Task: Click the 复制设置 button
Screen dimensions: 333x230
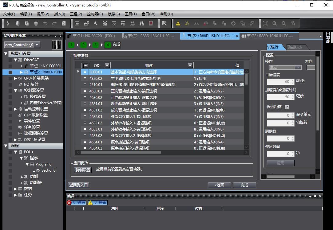Action: [x=83, y=170]
